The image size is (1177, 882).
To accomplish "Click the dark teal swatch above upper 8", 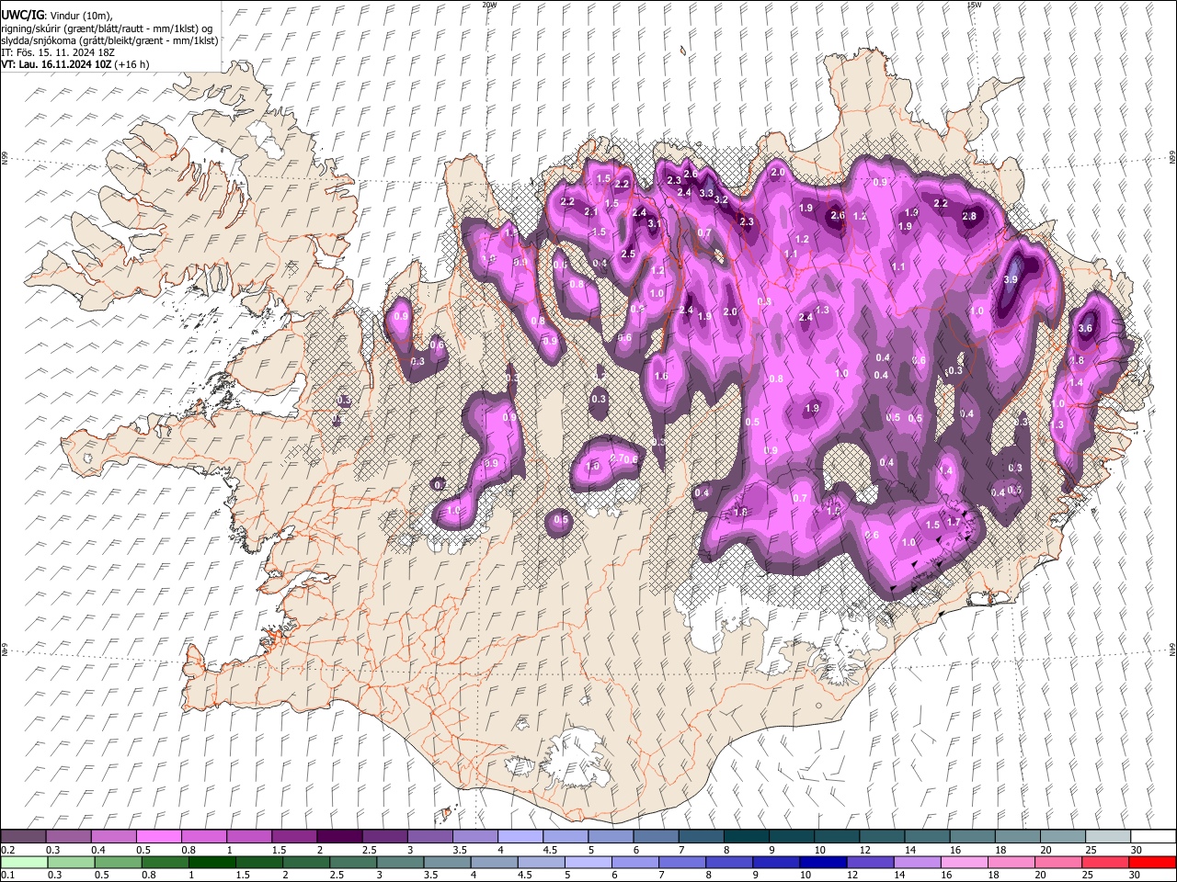I will 746,837.
